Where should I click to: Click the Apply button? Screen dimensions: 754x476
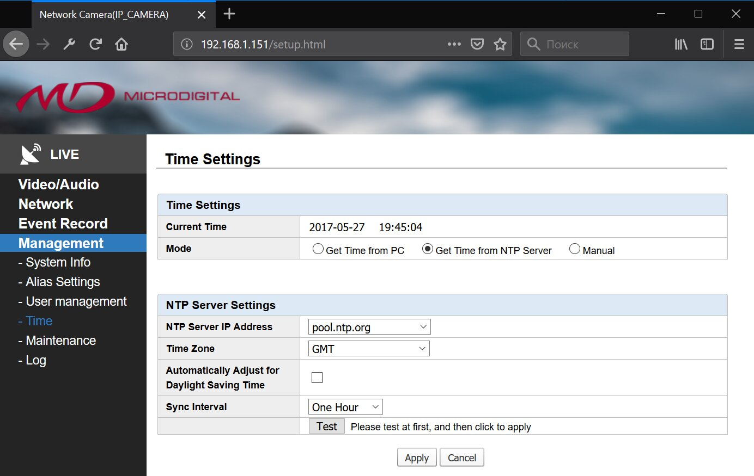pos(417,458)
